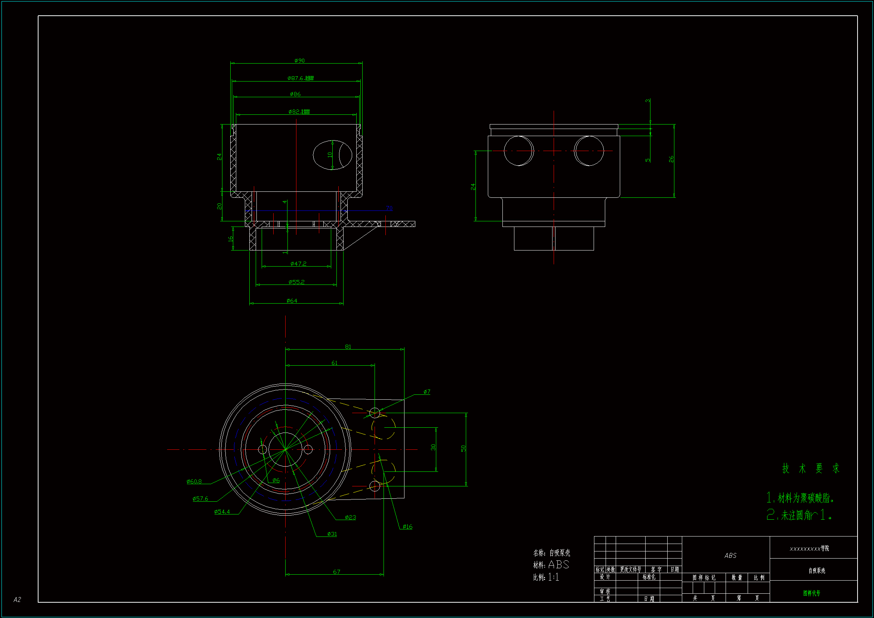Select the 标准化 title block cell

[x=649, y=577]
